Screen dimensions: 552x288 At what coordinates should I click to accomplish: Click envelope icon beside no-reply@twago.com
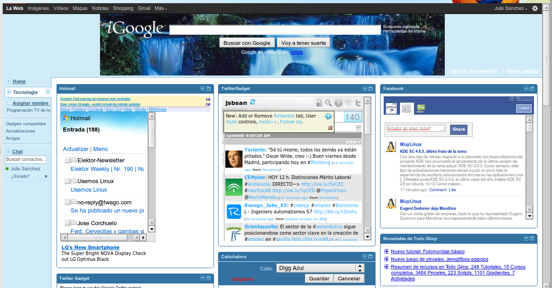[73, 202]
